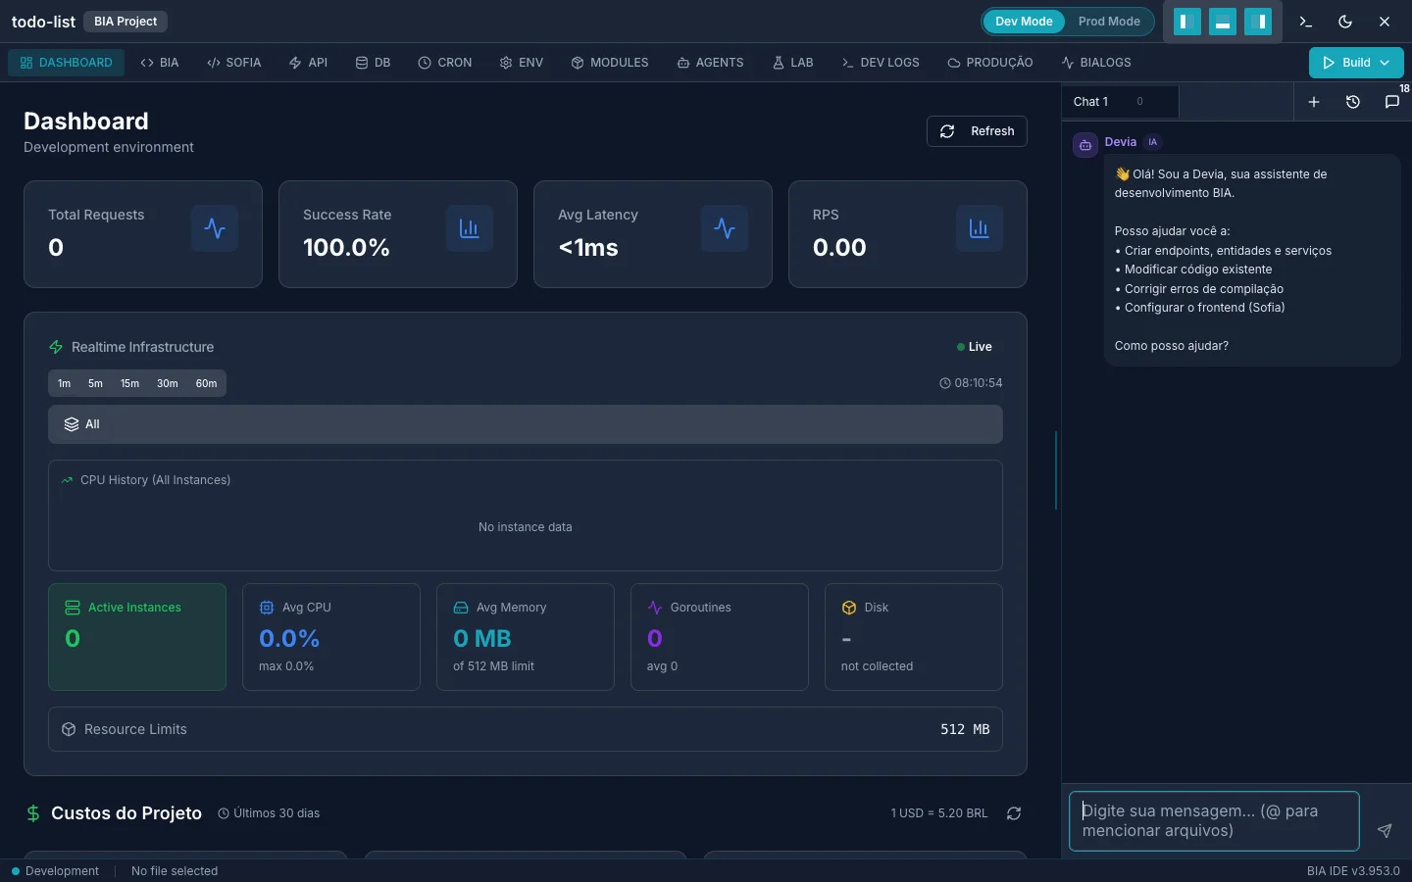
Task: Select the 15m time range
Action: pos(129,383)
